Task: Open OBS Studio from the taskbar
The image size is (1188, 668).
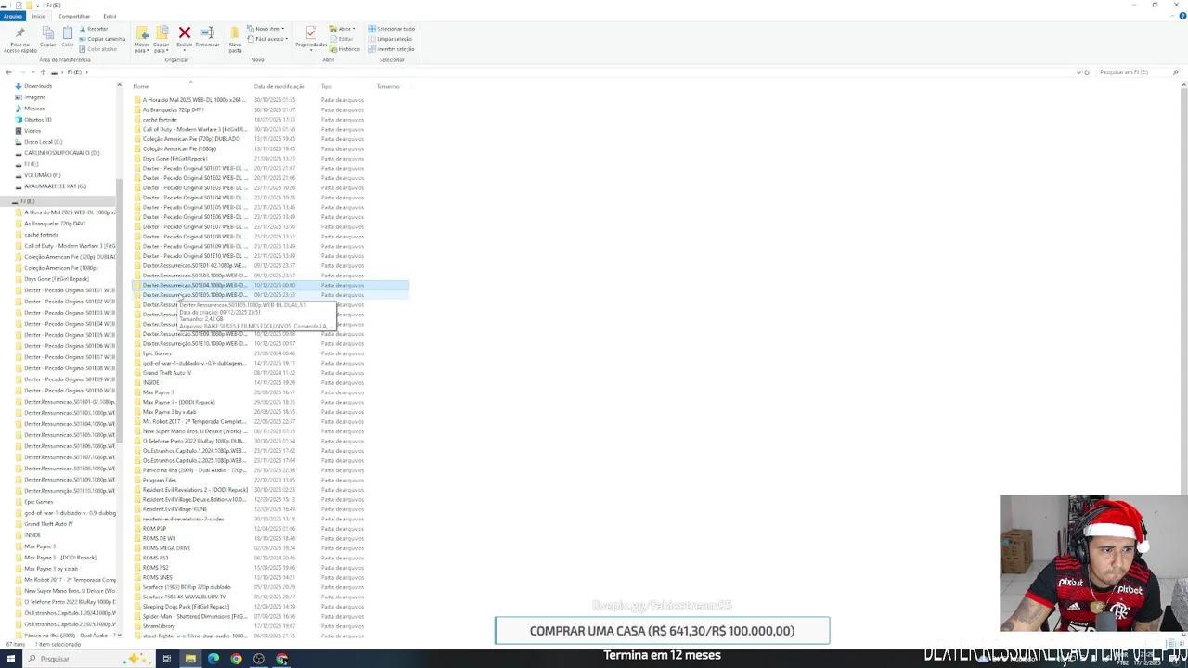Action: point(259,659)
